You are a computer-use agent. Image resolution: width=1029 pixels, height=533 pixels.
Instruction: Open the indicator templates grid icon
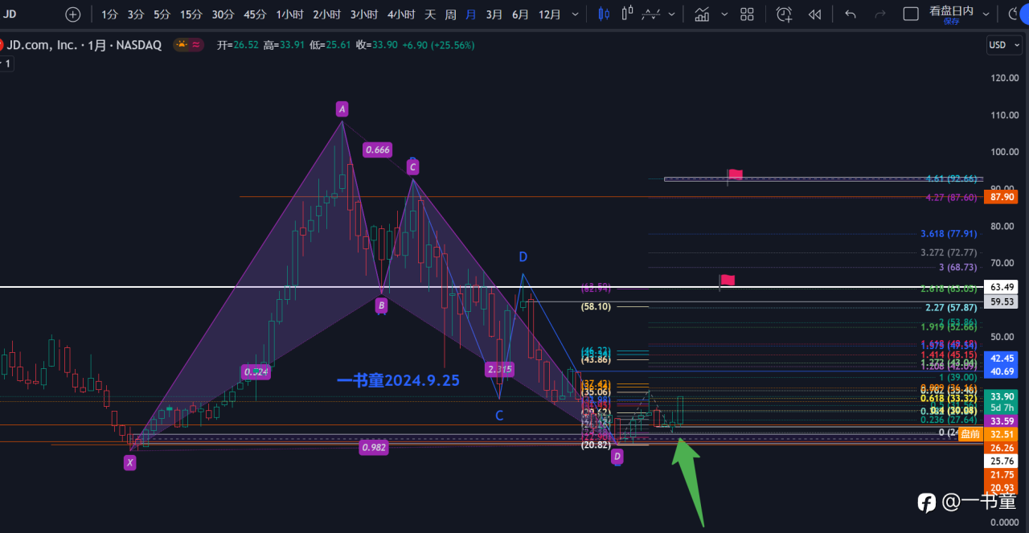point(747,14)
